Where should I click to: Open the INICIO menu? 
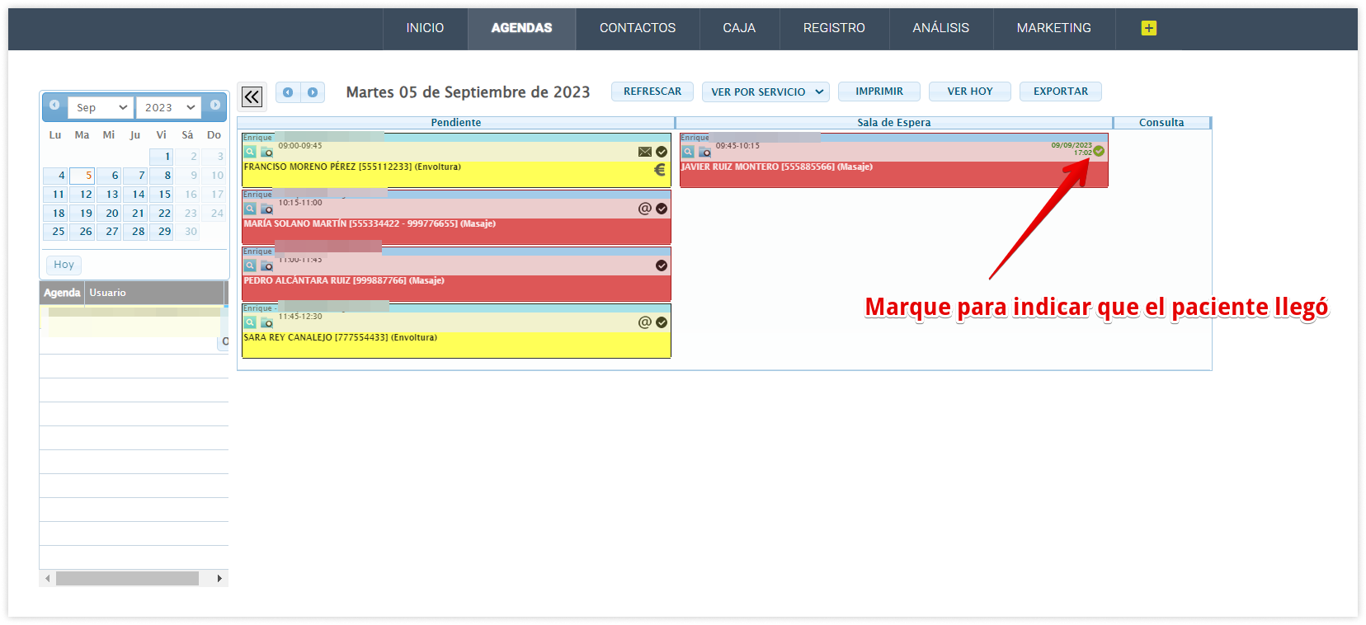tap(425, 28)
